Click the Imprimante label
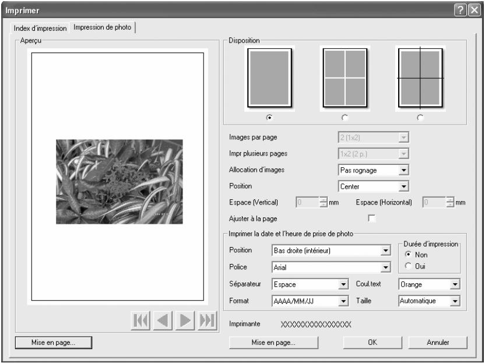Screen dimensions: 485x363 (x=245, y=324)
